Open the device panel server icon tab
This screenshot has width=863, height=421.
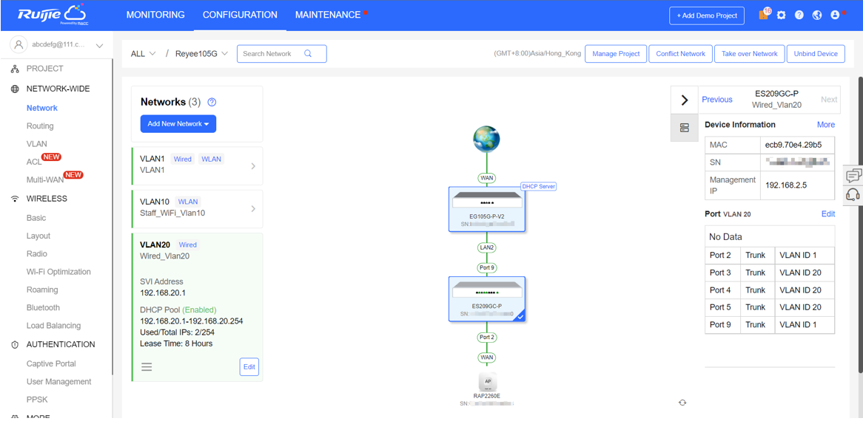684,128
